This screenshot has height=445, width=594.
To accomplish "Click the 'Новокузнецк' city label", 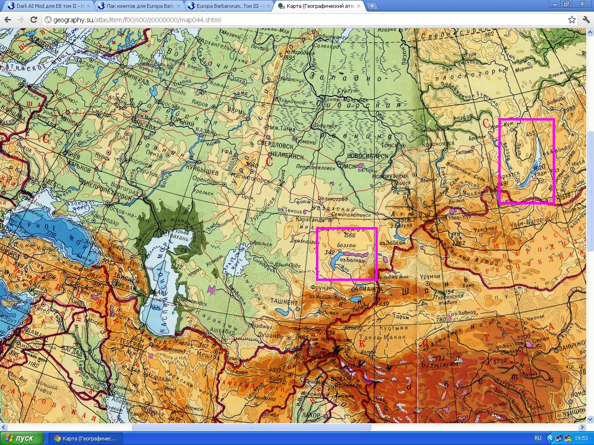I will point(391,175).
